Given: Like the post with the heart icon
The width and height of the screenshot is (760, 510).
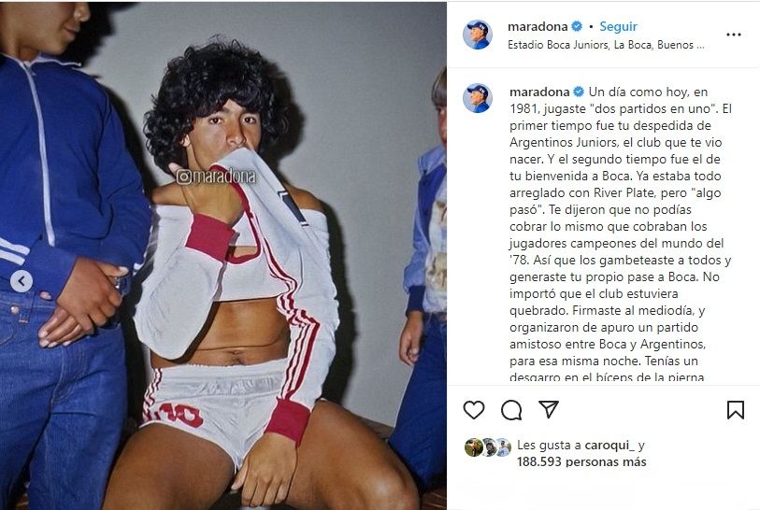Looking at the screenshot, I should 474,410.
